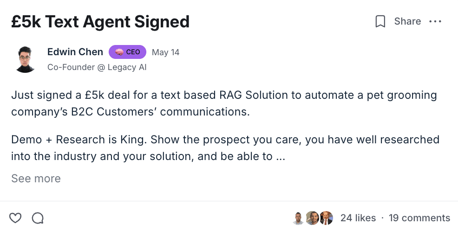Open Edwin Chen's profile picture
Image resolution: width=458 pixels, height=231 pixels.
(x=25, y=59)
